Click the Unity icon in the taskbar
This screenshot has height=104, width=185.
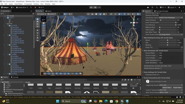coord(122,101)
